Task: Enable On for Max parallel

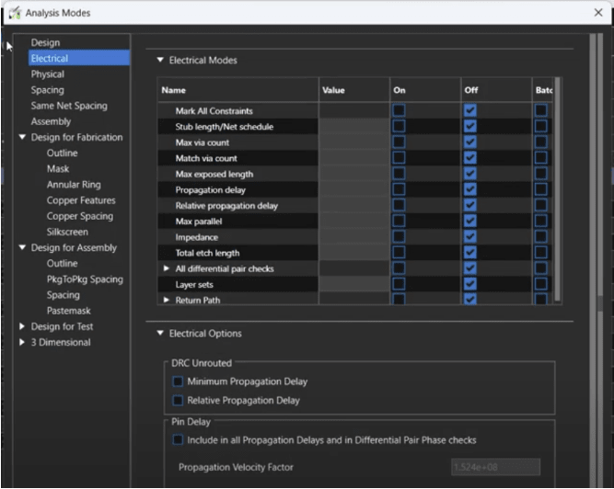Action: 399,222
